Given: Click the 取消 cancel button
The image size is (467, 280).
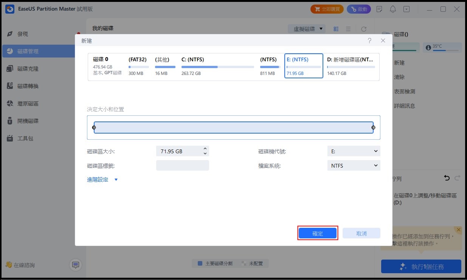Looking at the screenshot, I should pos(361,233).
